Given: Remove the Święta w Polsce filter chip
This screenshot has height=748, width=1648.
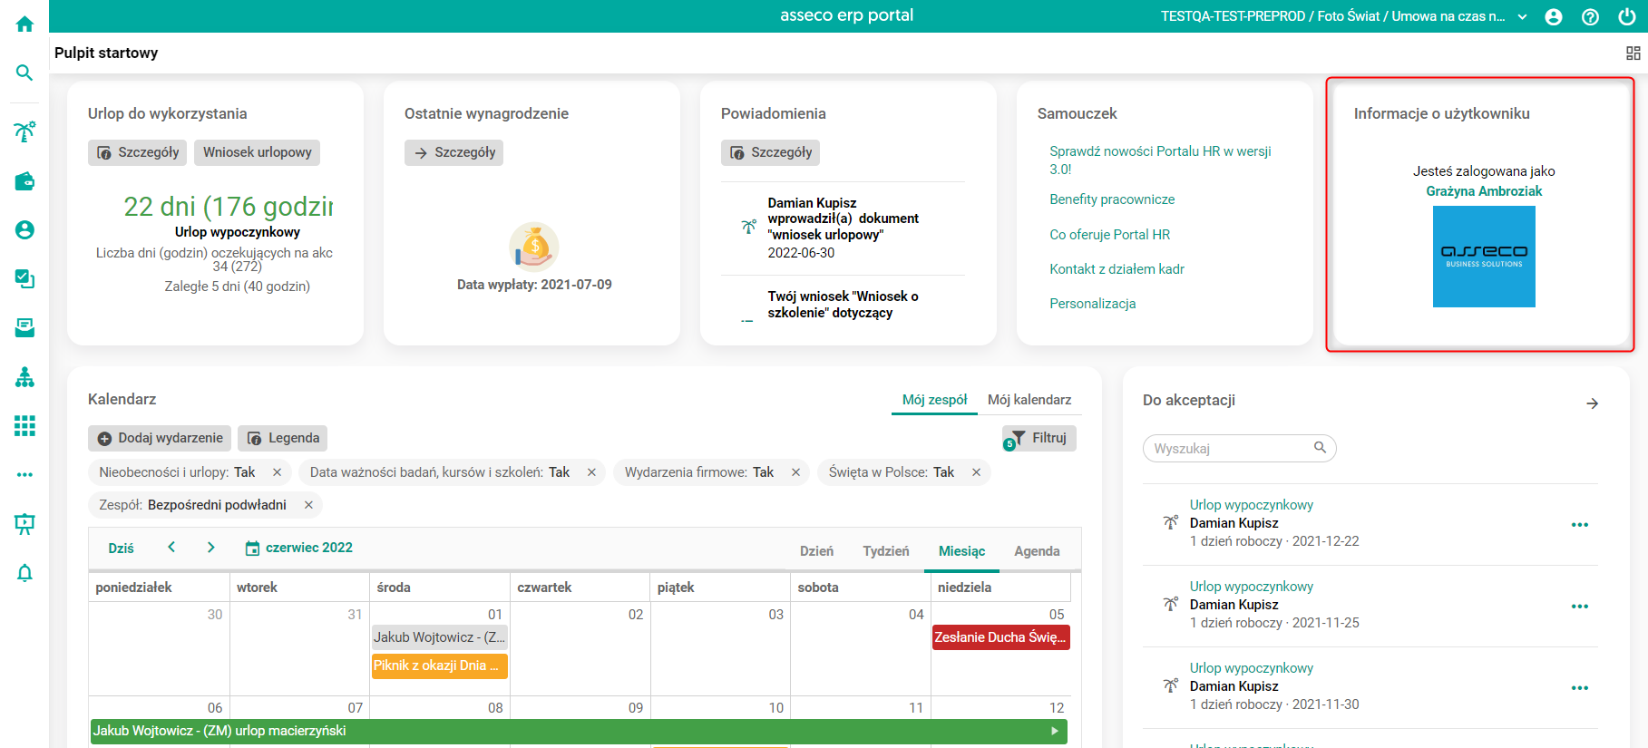Looking at the screenshot, I should [x=977, y=472].
